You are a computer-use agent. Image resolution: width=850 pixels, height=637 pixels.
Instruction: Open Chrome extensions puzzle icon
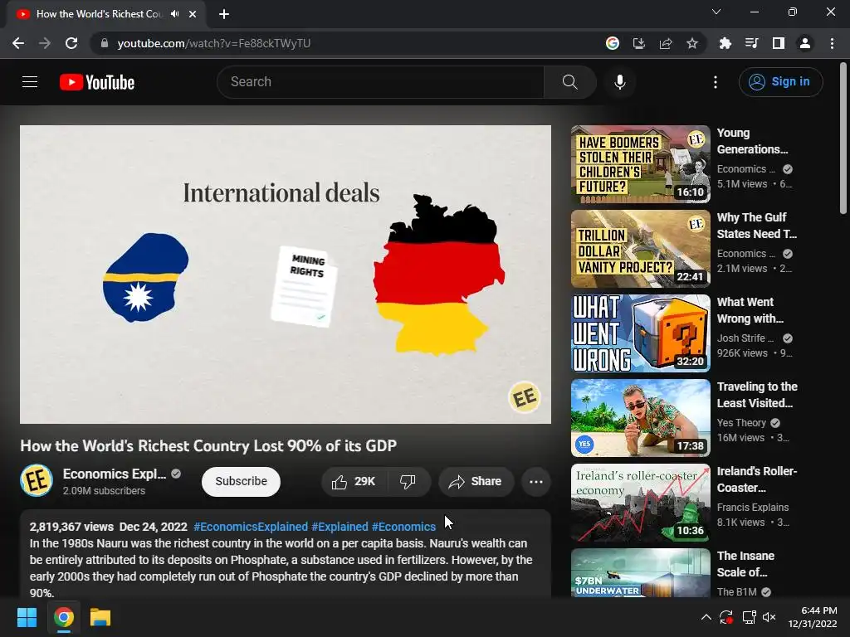tap(725, 43)
